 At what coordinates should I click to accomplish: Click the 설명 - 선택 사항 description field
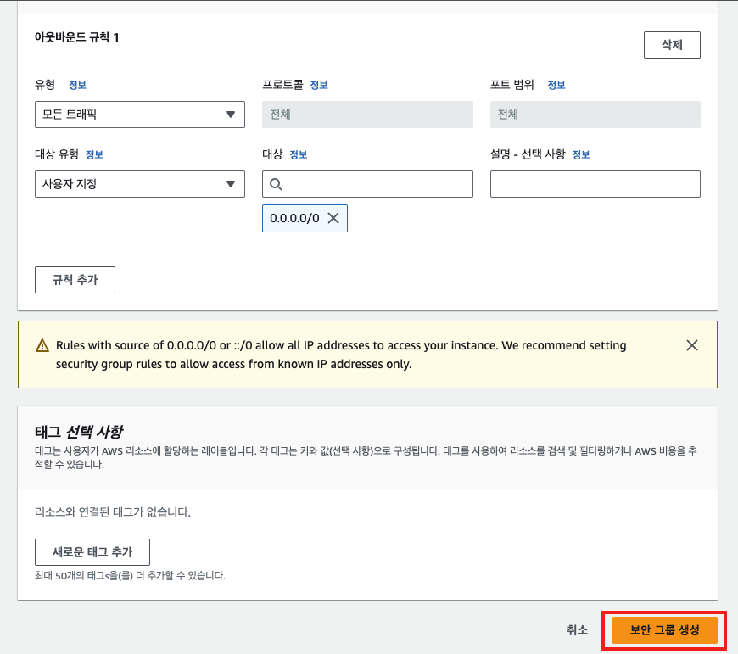[x=595, y=184]
